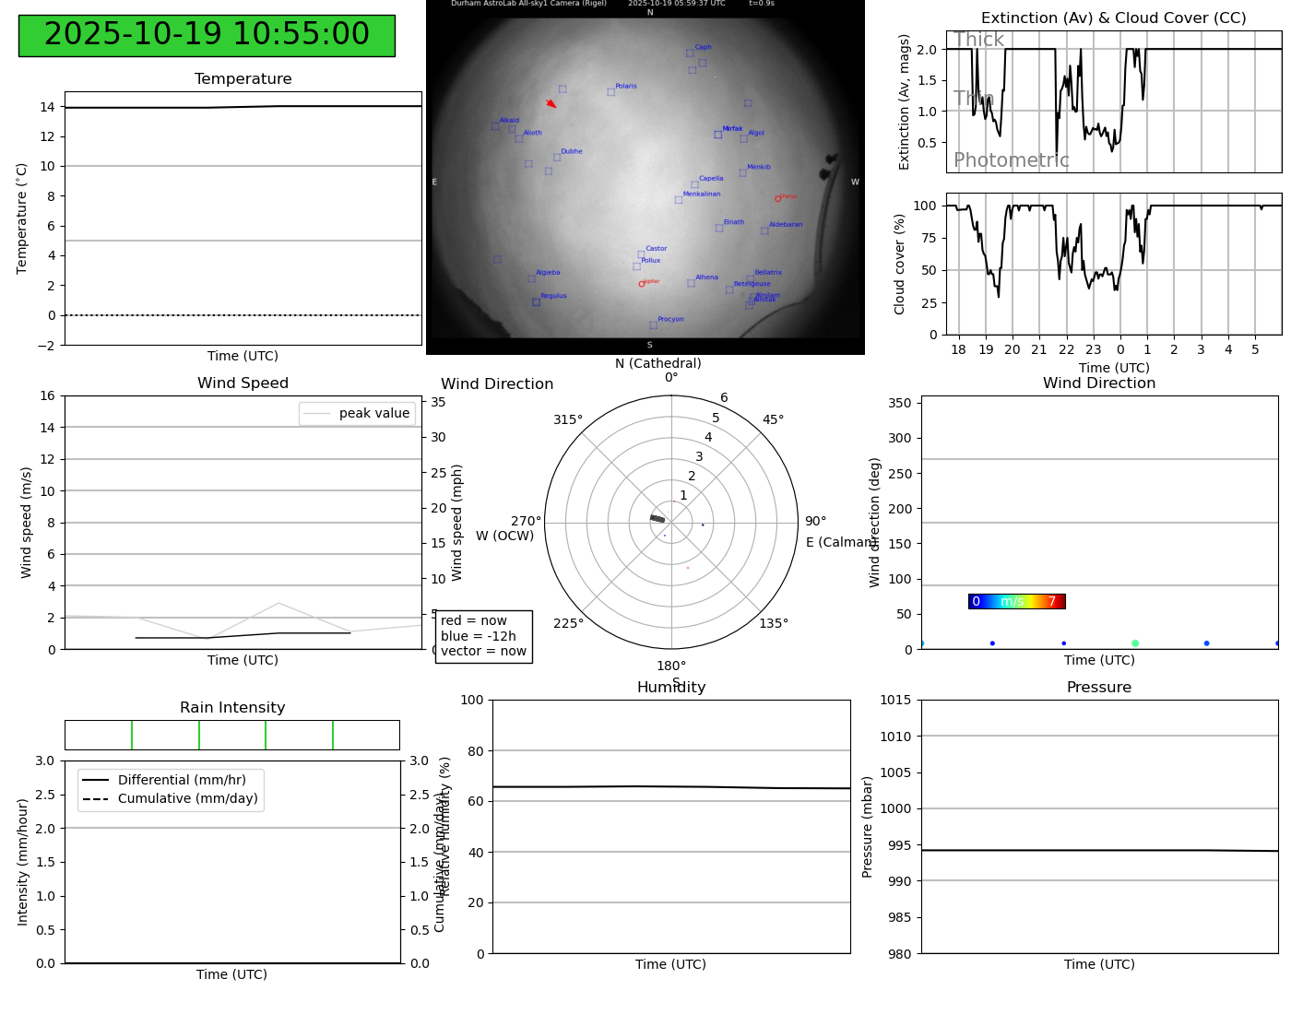Click the Cumulative (mm/day) legend entry
The height and width of the screenshot is (1014, 1291).
pos(171,798)
